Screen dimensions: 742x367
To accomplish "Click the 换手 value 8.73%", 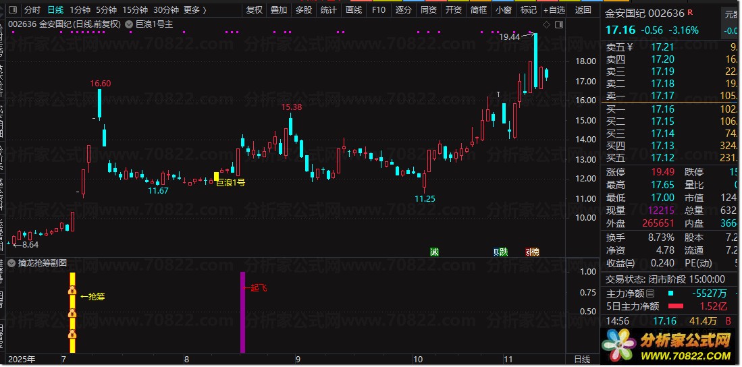I will point(661,237).
